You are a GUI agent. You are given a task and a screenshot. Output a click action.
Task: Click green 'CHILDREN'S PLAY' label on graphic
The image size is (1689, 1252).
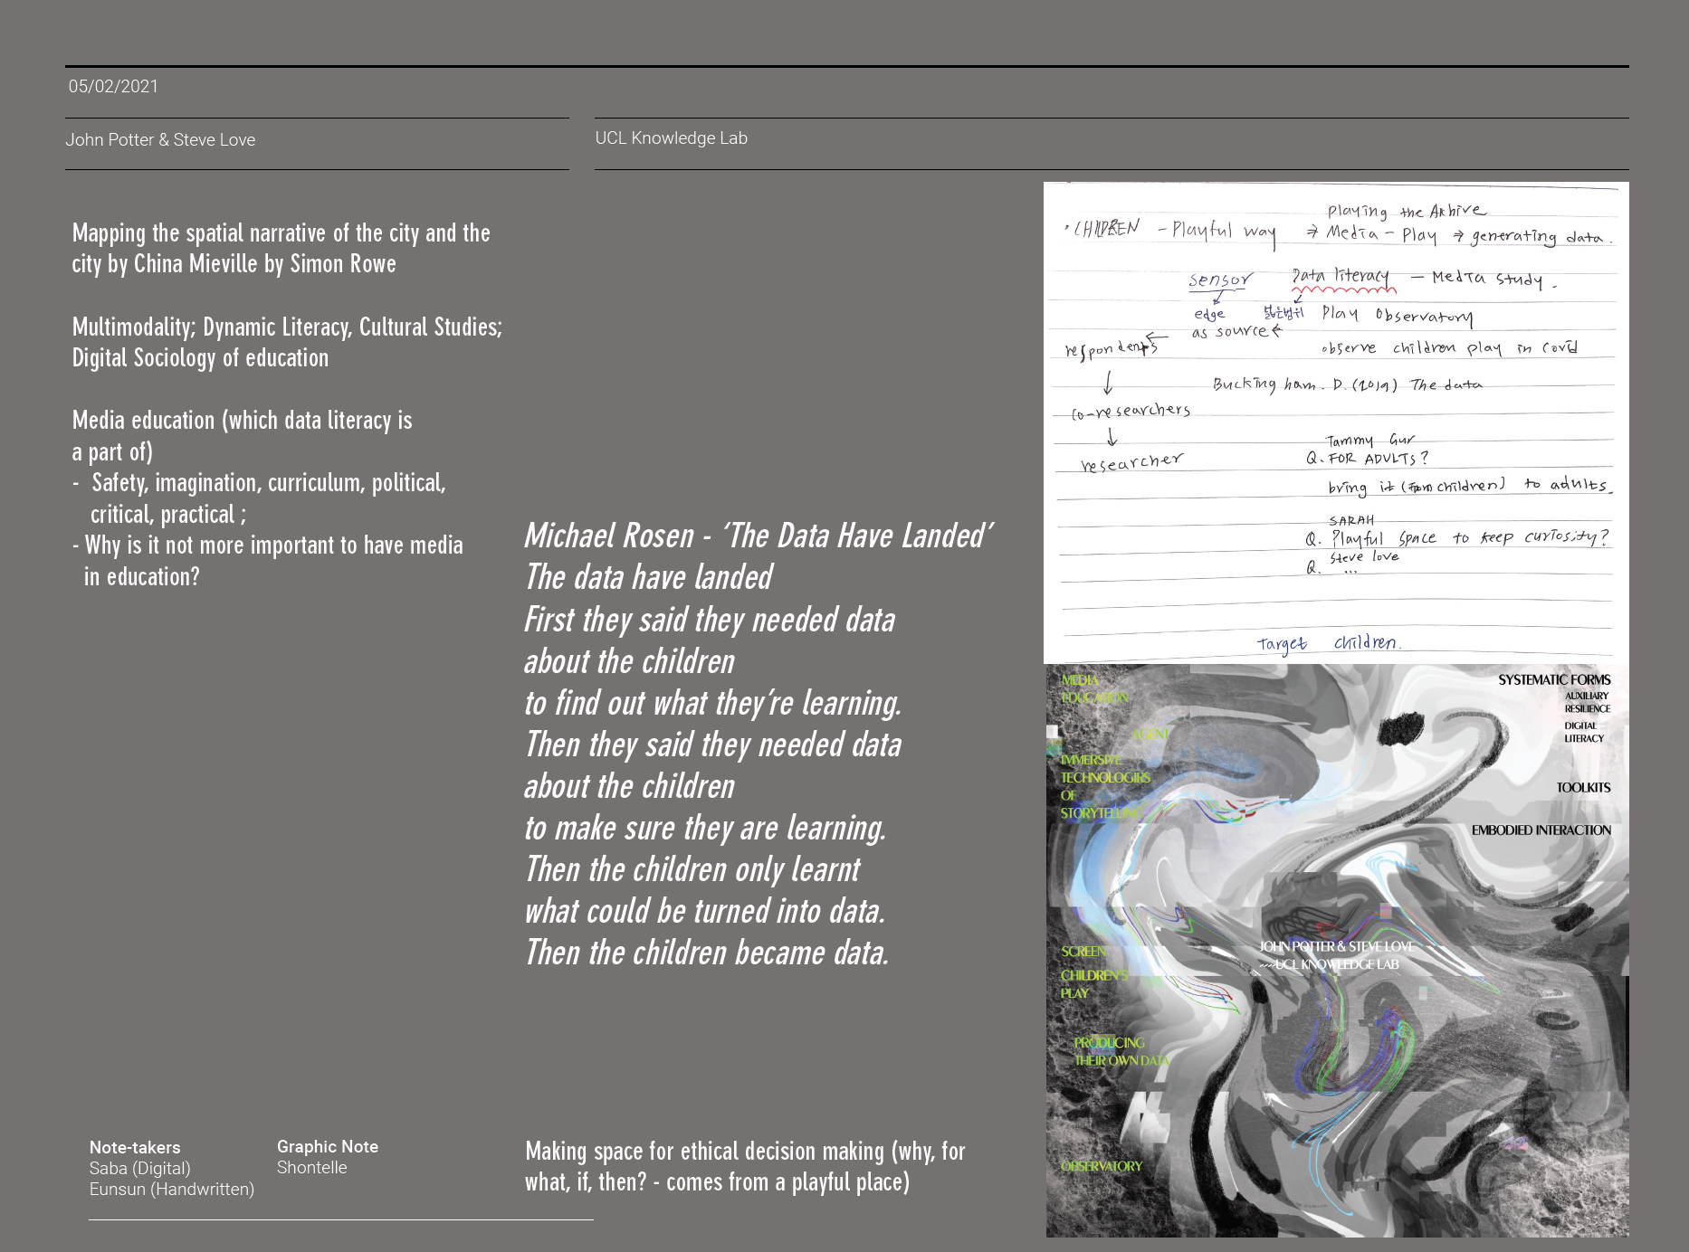tap(1094, 984)
